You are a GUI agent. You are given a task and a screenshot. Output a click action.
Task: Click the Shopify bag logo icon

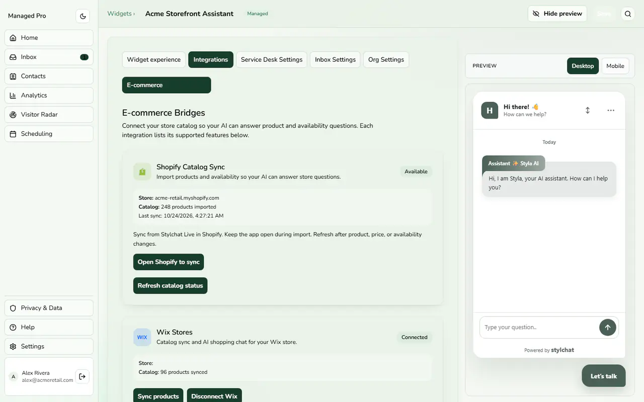tap(142, 171)
